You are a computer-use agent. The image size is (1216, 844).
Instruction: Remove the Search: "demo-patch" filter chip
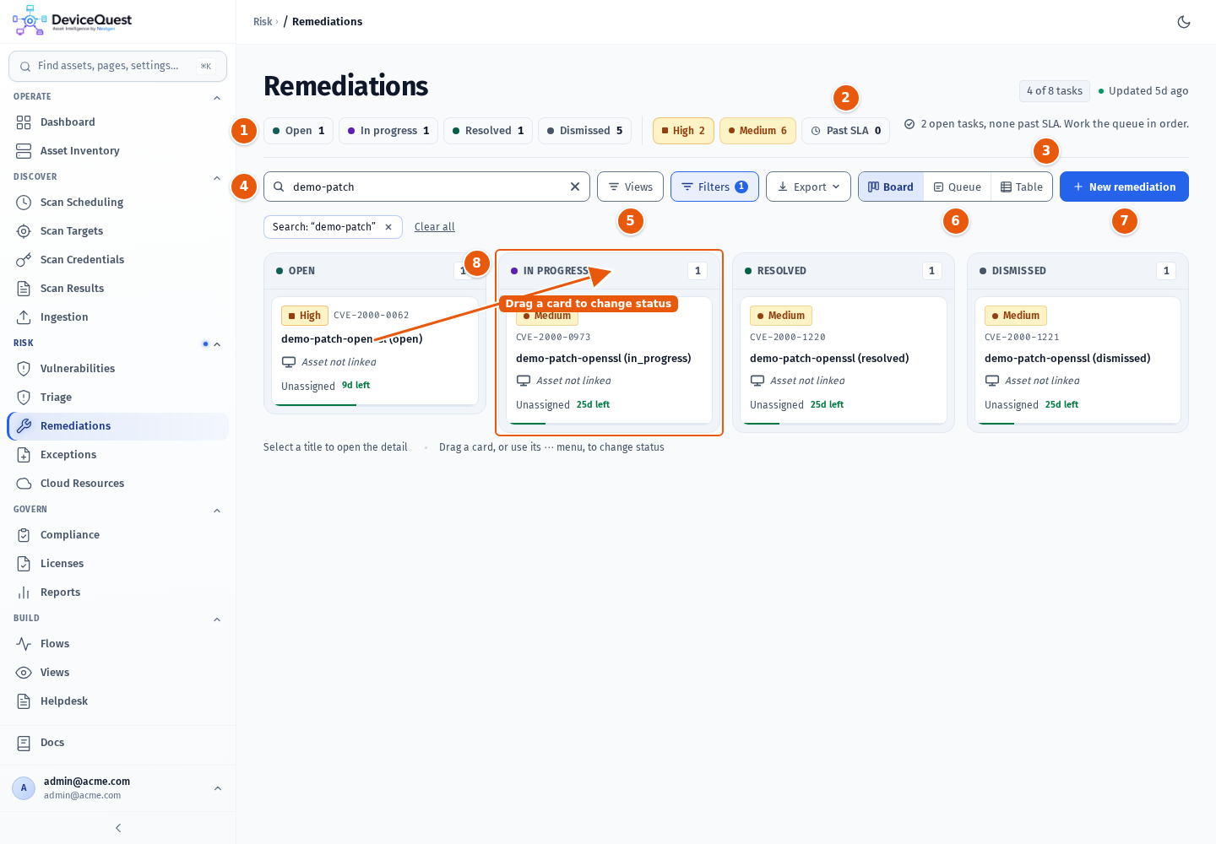tap(388, 227)
